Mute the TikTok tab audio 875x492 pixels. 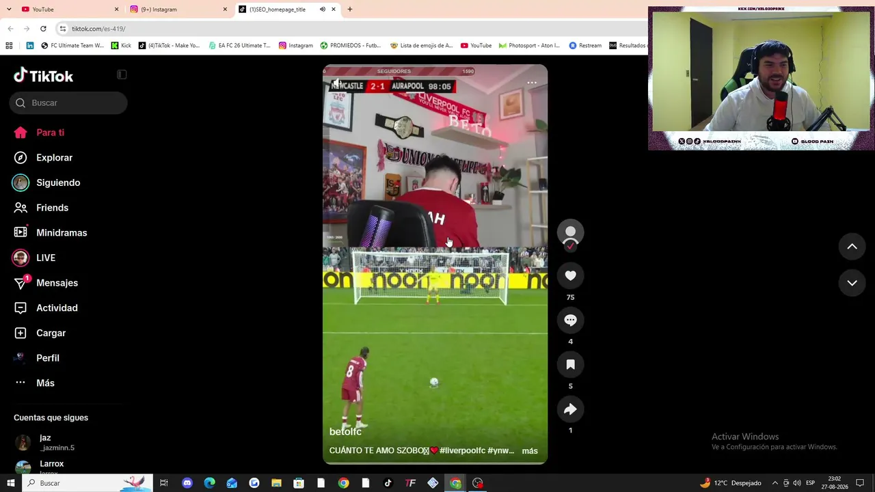coord(323,10)
